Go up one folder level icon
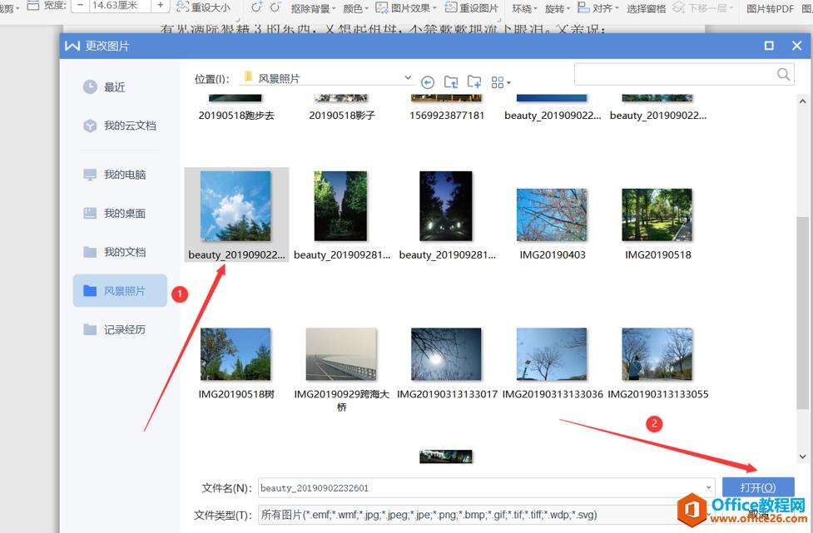This screenshot has width=813, height=533. coord(451,81)
